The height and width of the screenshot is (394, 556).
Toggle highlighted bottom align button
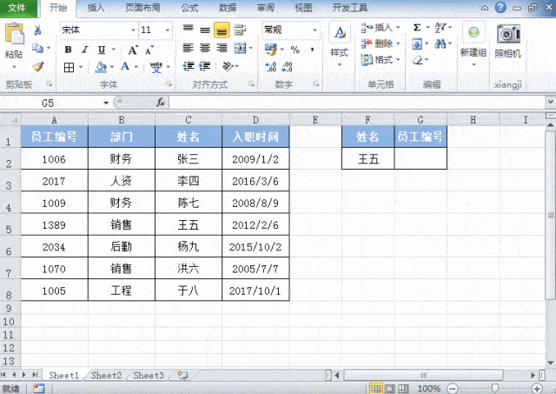(222, 30)
